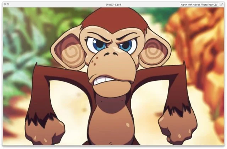Enter full screen with the double-arrow icon
The width and height of the screenshot is (227, 149).
point(221,5)
